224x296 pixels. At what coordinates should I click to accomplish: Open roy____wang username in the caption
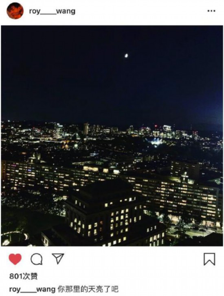(x=32, y=289)
